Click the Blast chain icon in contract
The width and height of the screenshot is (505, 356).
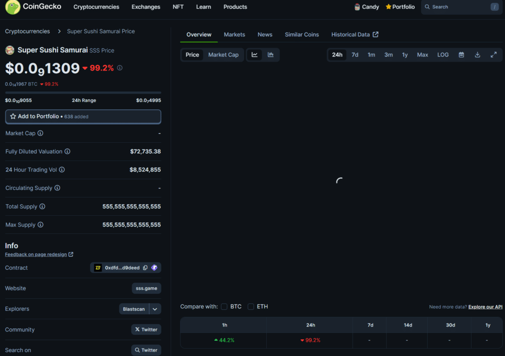click(98, 267)
